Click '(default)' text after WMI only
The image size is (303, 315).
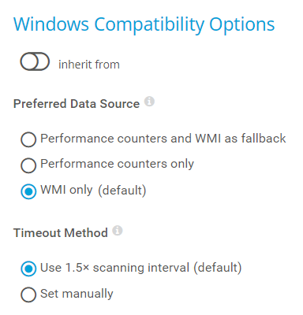122,191
